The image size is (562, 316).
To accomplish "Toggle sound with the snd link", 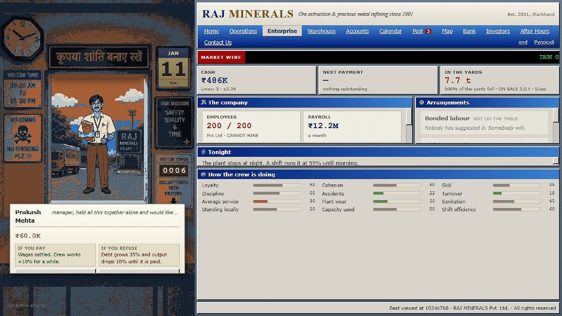I will point(523,42).
